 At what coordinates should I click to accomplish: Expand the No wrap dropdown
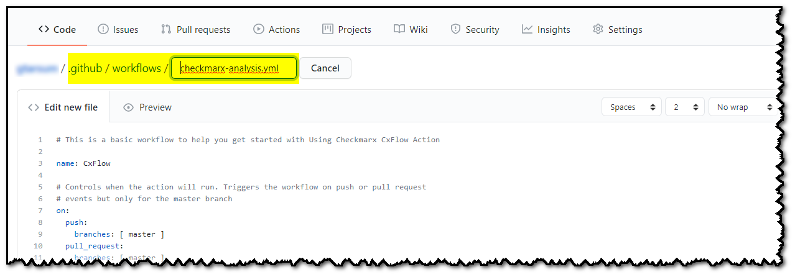click(x=743, y=107)
